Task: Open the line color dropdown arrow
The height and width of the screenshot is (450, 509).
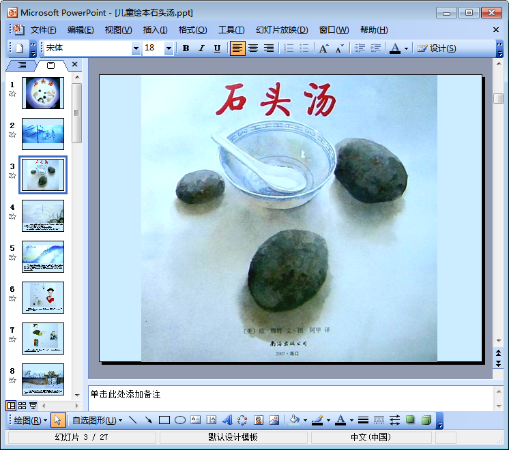Action: [x=328, y=421]
